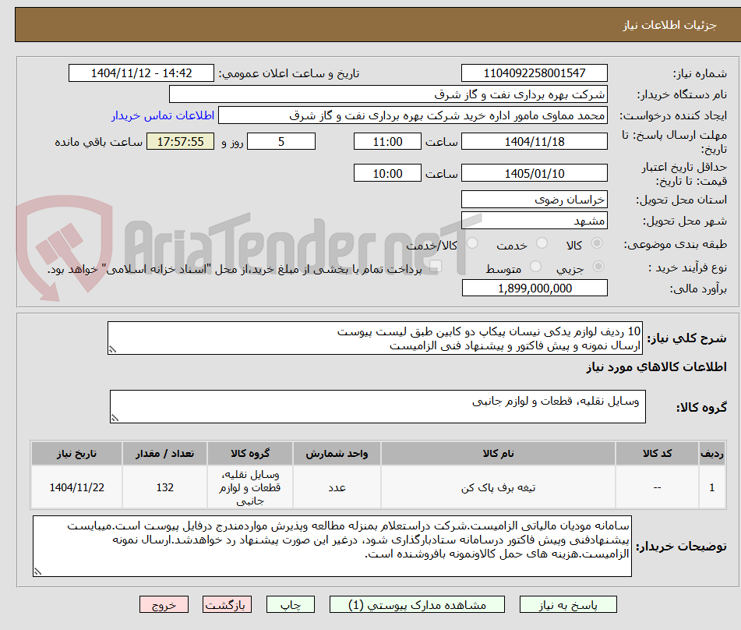741x630 pixels.
Task: Click the شماره نیاز number field
Action: pos(534,73)
